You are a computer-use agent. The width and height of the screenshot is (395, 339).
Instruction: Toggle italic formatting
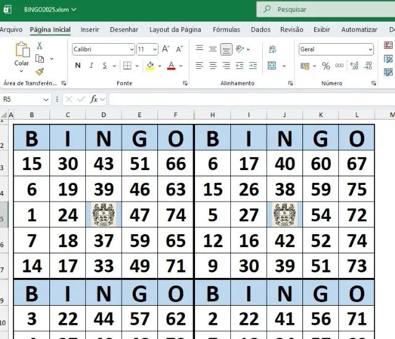(91, 65)
